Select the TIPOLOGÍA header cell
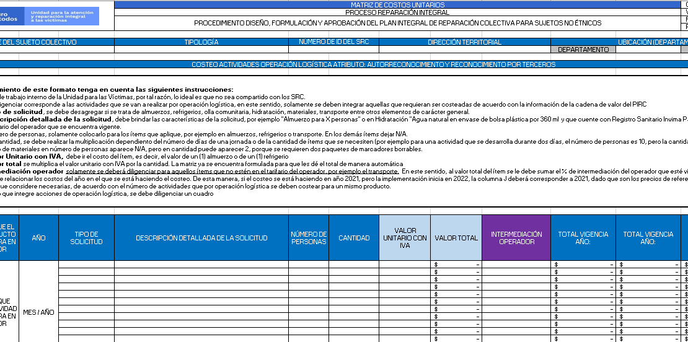688x342 pixels. 201,42
